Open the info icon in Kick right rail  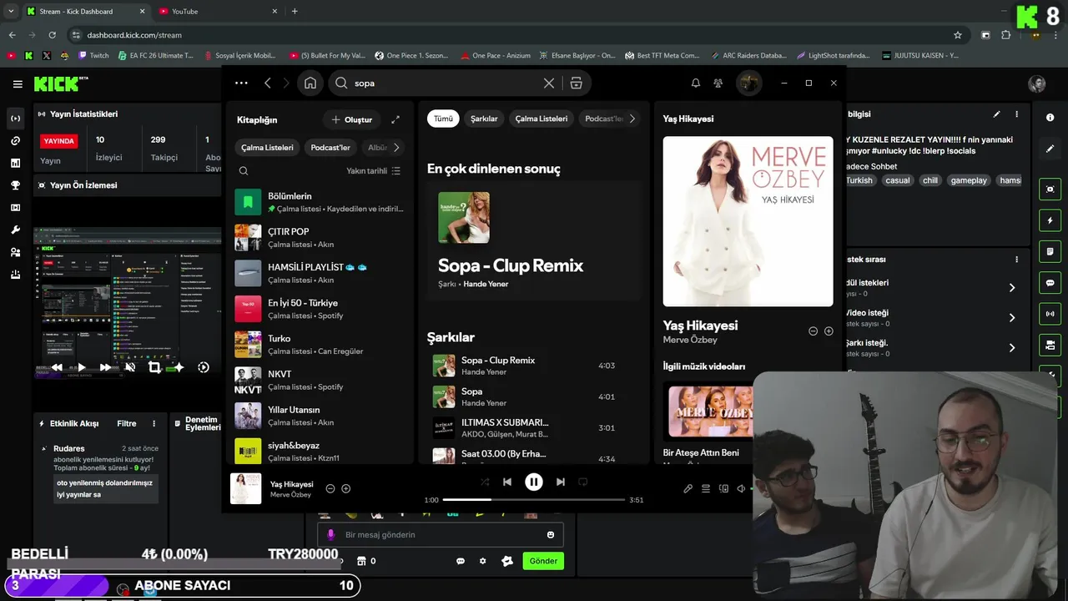click(1050, 118)
